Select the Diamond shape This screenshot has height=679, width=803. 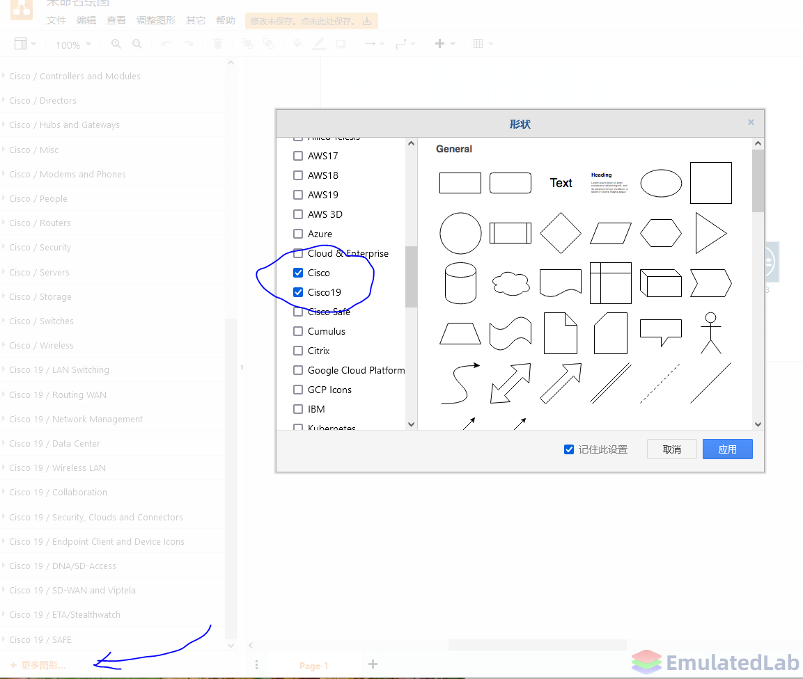pos(561,233)
